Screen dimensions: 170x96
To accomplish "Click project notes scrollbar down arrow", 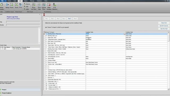I will click(39, 43).
